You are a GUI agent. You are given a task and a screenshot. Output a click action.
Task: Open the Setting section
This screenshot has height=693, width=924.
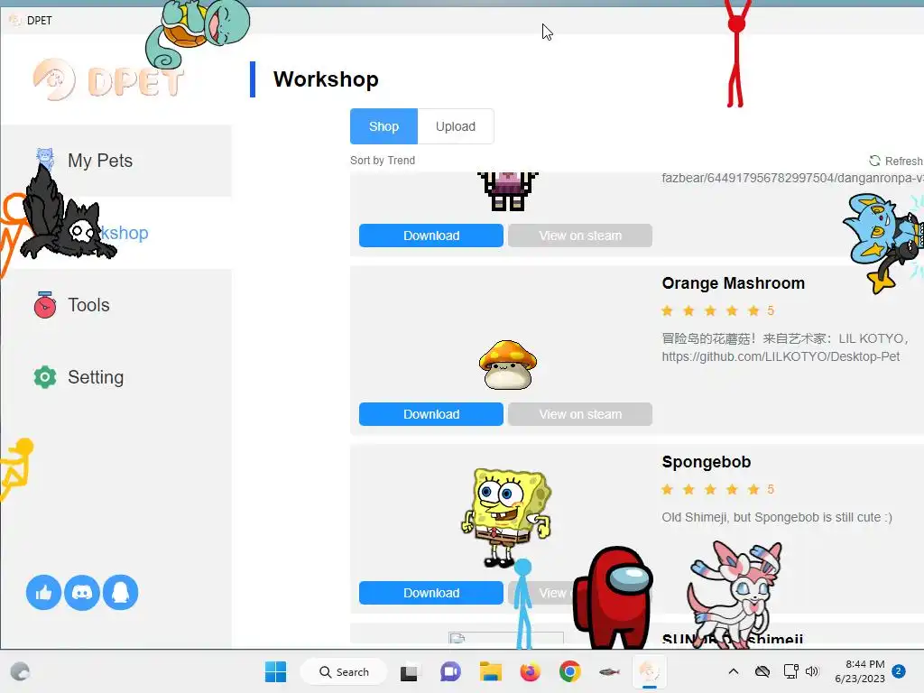click(x=116, y=377)
